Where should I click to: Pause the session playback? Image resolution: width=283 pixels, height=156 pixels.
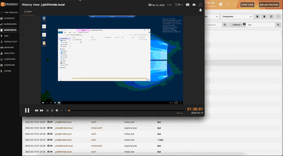tap(27, 110)
